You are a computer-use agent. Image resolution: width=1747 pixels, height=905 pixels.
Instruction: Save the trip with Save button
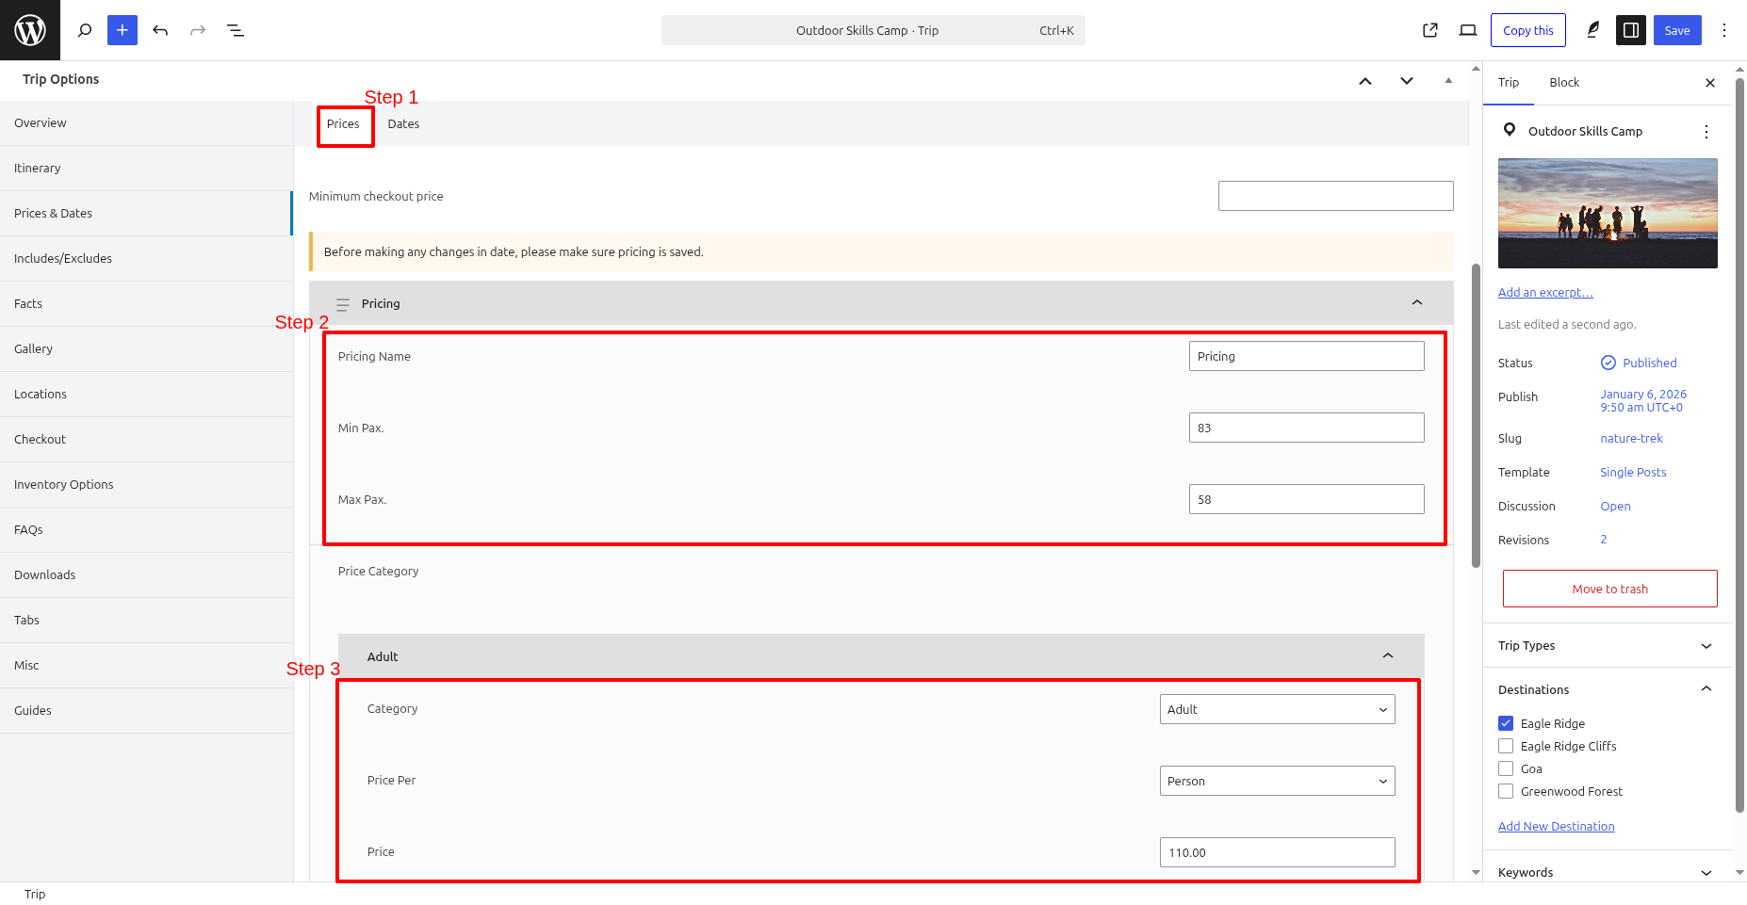coord(1677,30)
